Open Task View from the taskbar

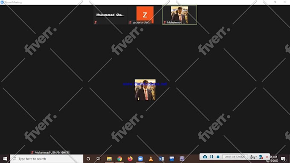pos(99,159)
